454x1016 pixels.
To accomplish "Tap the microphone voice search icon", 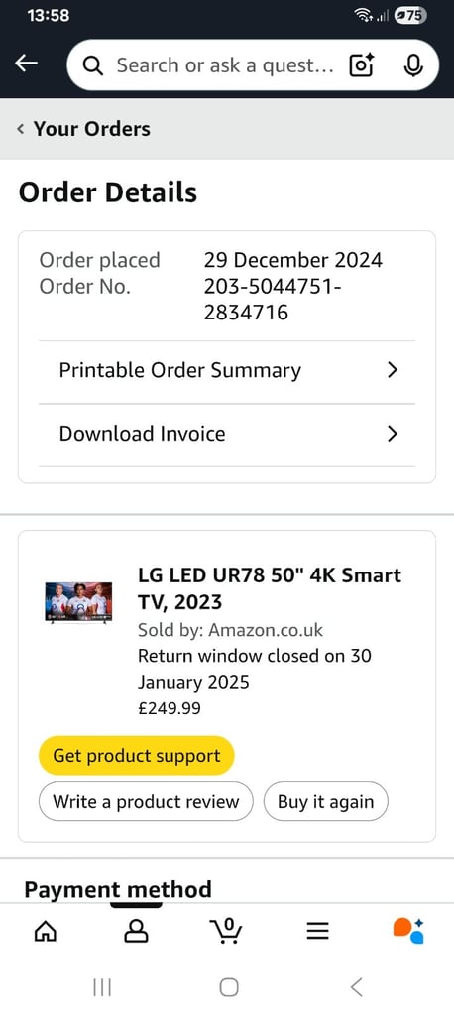I will [413, 64].
